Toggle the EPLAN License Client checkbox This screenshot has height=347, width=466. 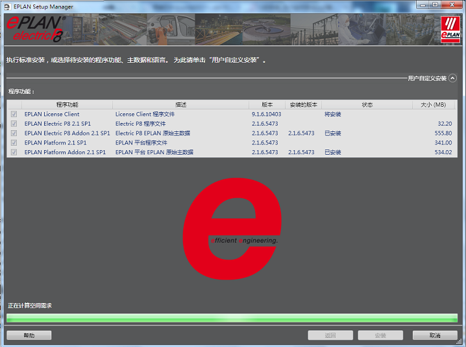14,115
